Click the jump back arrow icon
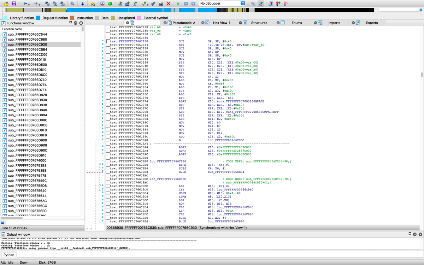Screen dimensions: 424x265 click(25, 4)
